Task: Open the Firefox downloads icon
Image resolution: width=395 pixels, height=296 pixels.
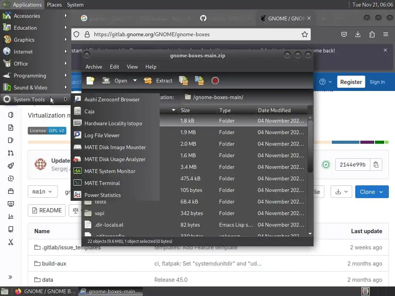Action: (x=358, y=34)
